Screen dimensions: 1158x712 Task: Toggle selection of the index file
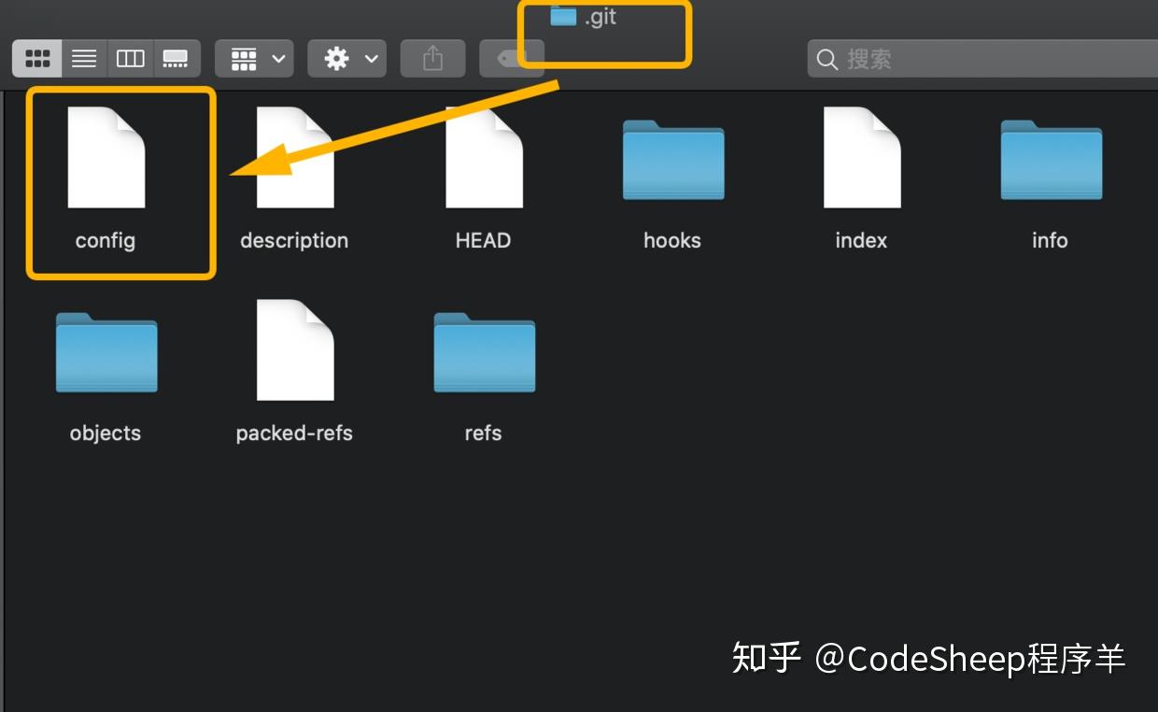pyautogui.click(x=860, y=159)
